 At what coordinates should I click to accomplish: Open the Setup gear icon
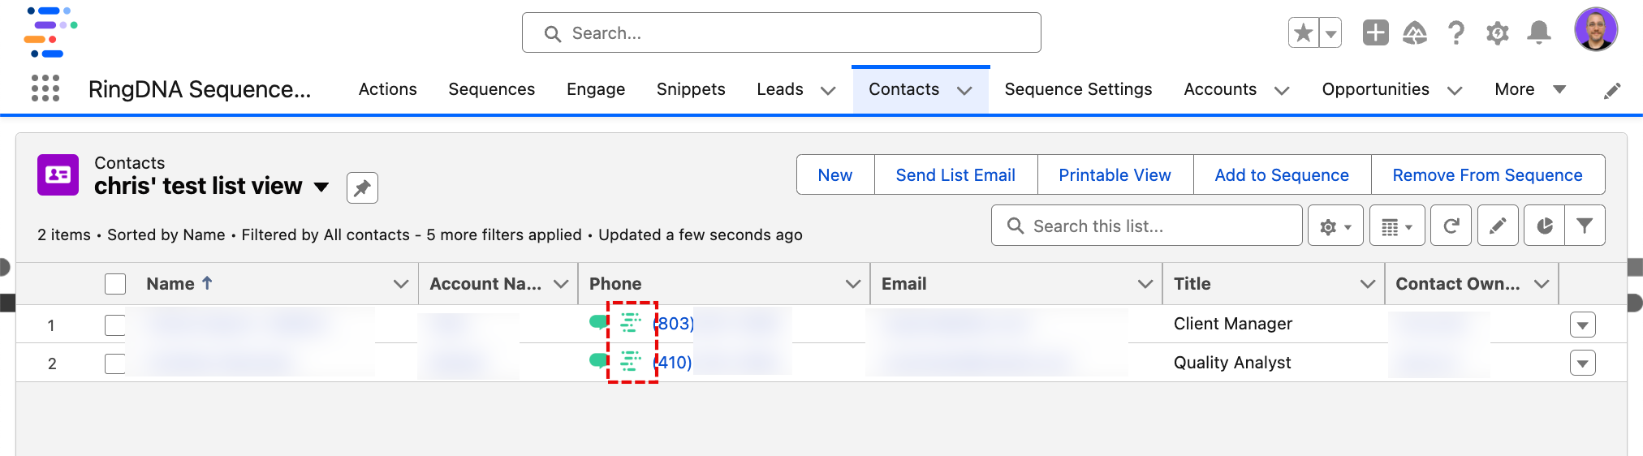pyautogui.click(x=1497, y=33)
